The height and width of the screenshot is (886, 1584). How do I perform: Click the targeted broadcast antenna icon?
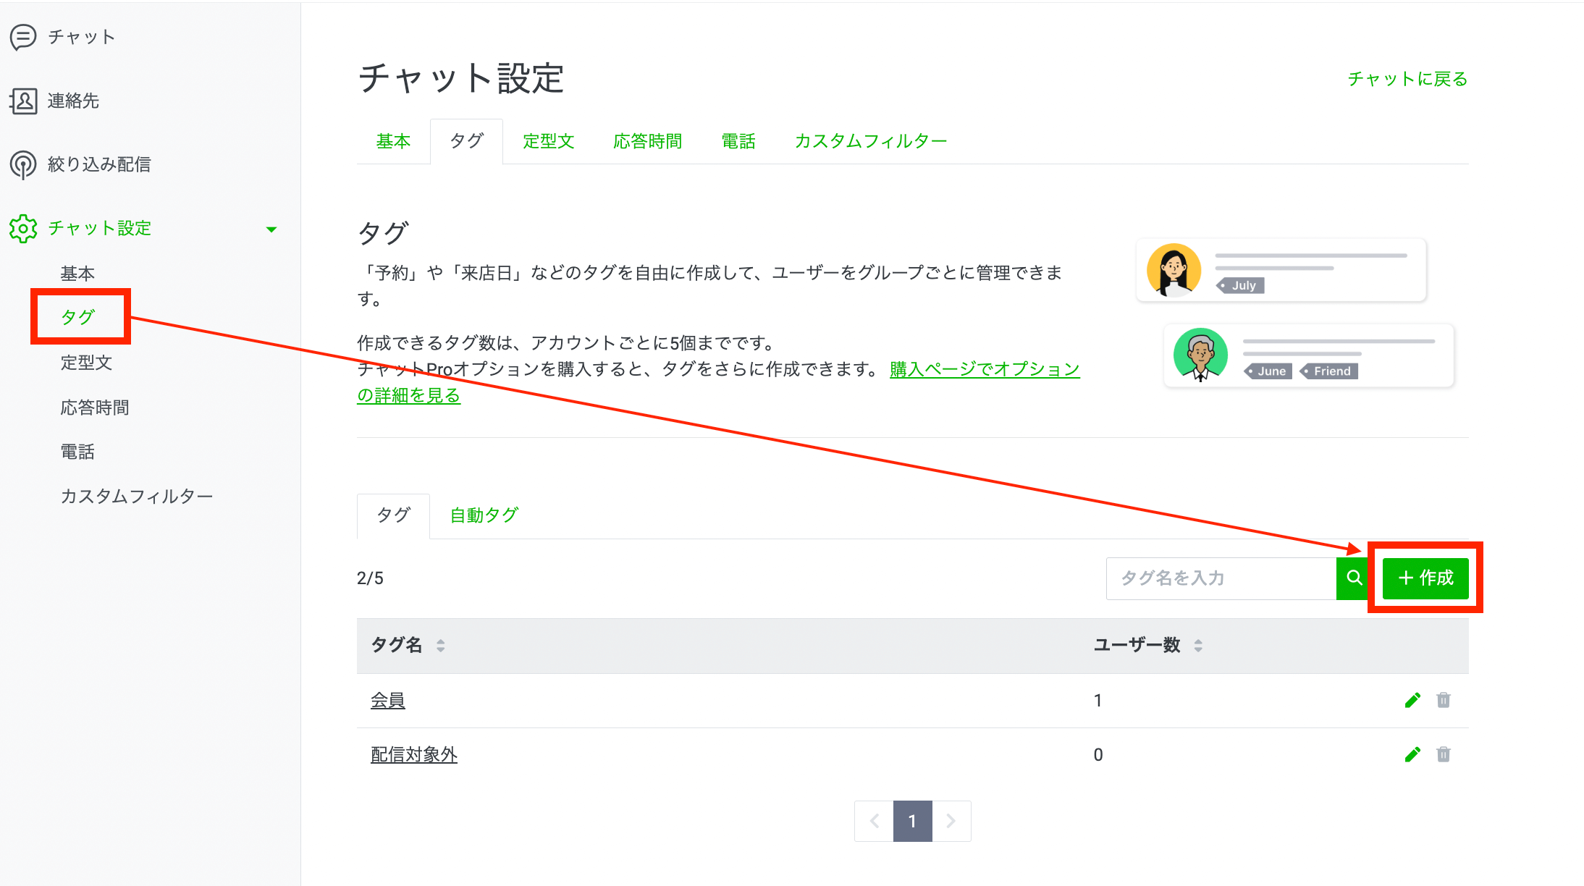pos(23,164)
